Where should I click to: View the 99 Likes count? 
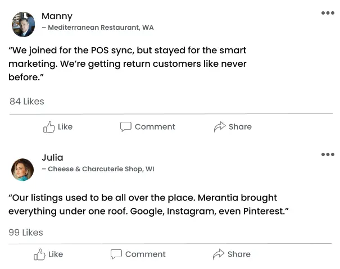click(x=26, y=232)
